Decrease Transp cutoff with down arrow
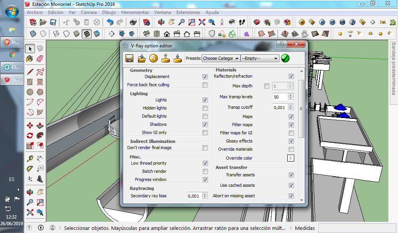The width and height of the screenshot is (398, 233). click(x=291, y=109)
